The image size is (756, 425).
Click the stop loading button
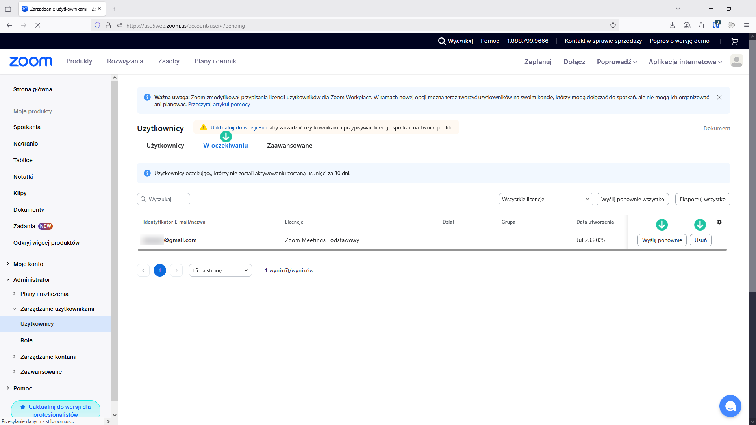click(38, 26)
